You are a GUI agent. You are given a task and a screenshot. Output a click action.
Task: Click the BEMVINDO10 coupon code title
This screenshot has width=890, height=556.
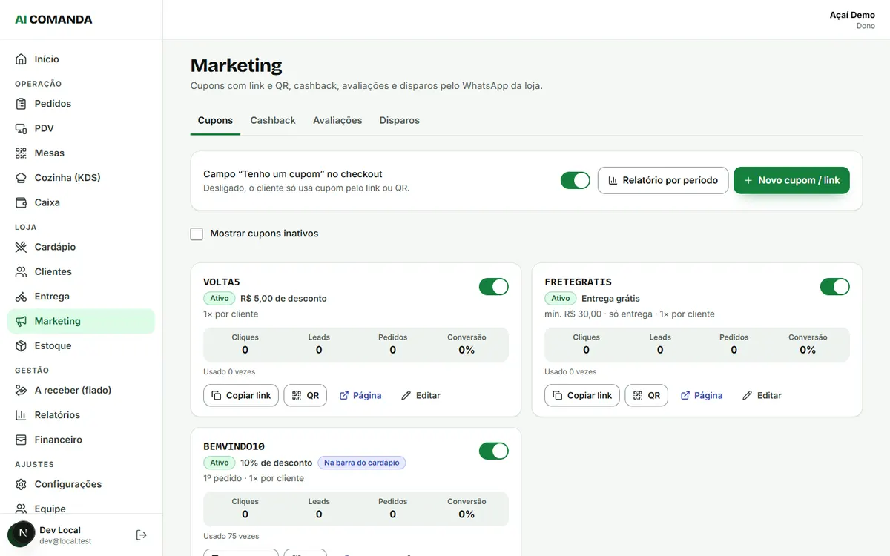234,446
